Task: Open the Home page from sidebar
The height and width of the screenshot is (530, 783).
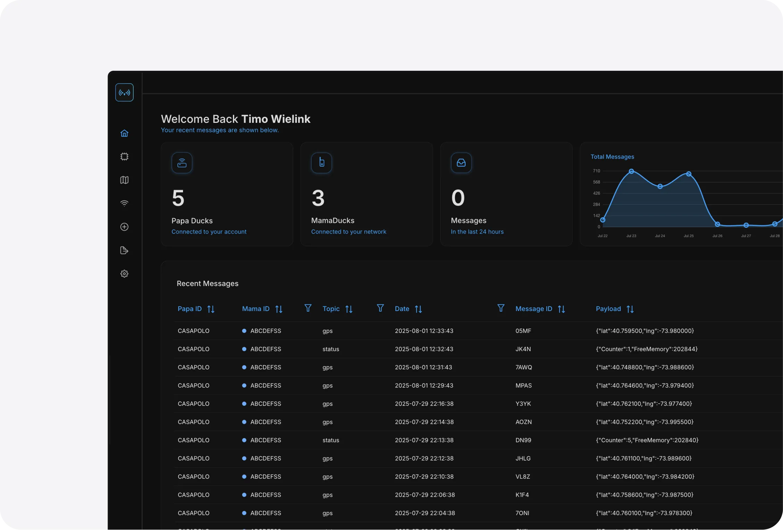Action: coord(124,133)
